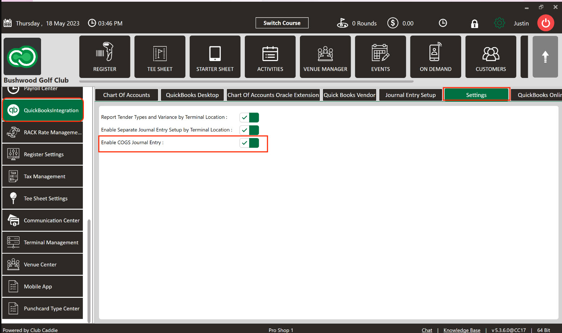Click the dollar sign sales icon
Screen dimensions: 562x333
pyautogui.click(x=393, y=23)
